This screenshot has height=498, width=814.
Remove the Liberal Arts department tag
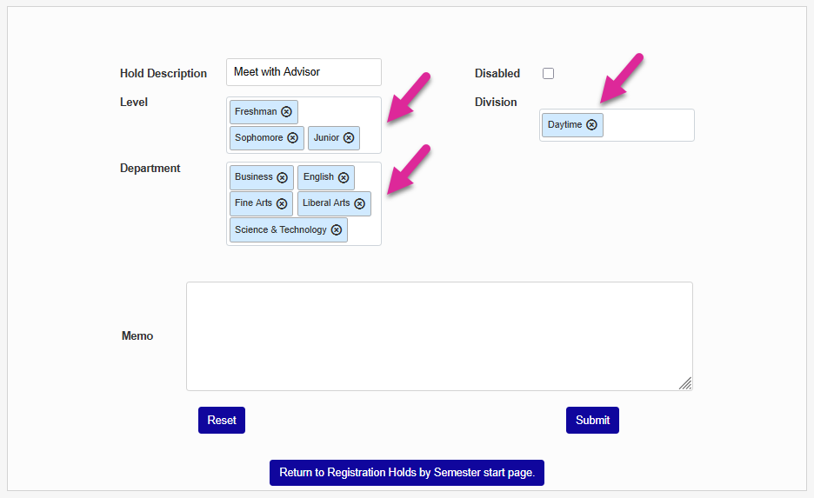[x=359, y=203]
